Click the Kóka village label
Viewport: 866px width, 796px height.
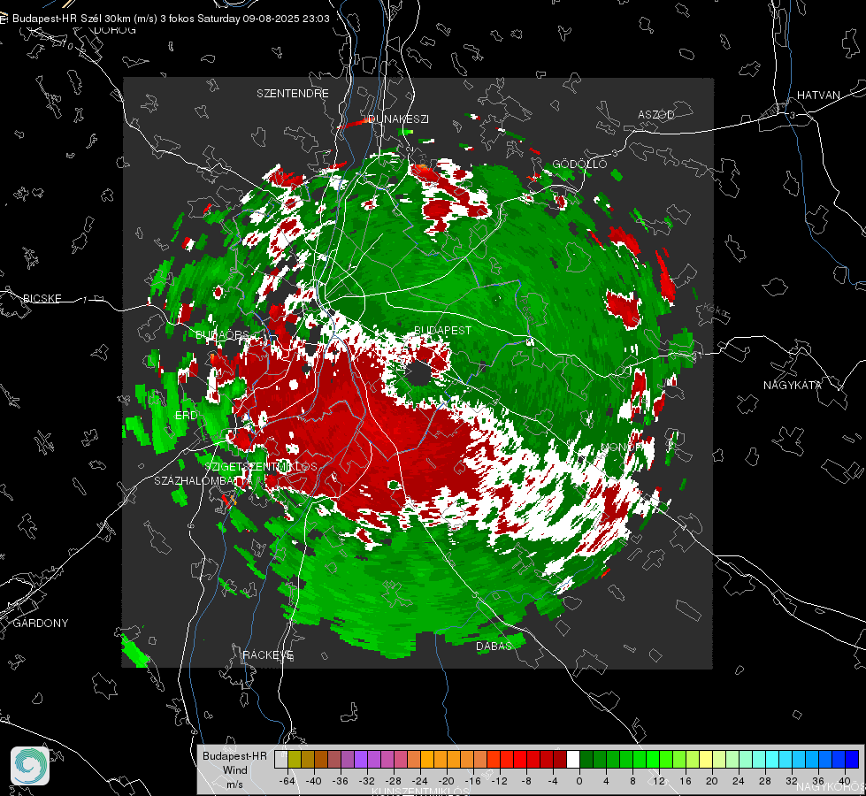click(716, 310)
